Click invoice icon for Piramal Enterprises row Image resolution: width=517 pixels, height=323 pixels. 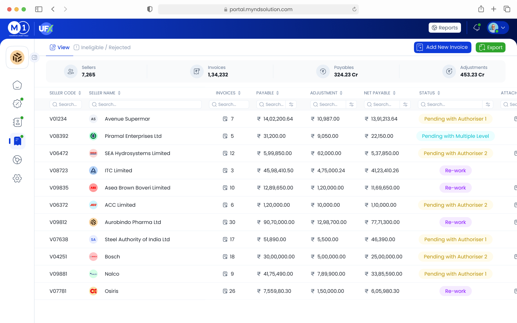[225, 136]
